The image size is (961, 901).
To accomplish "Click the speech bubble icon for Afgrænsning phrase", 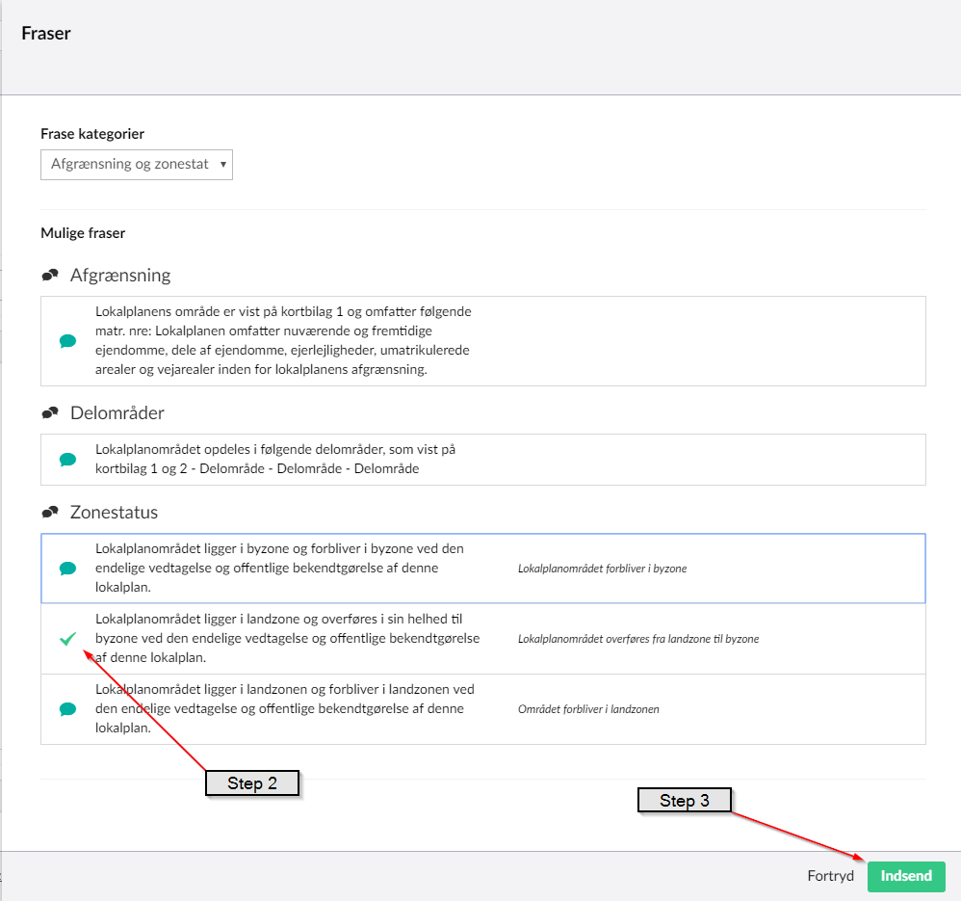I will (x=67, y=341).
